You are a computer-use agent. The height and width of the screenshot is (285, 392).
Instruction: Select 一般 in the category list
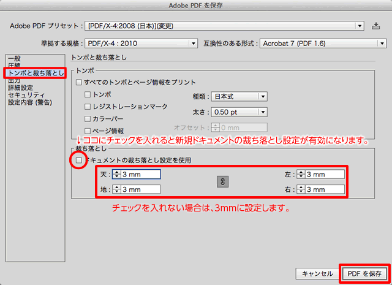point(14,59)
